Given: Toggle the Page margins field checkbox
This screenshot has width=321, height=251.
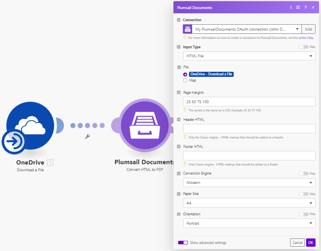Looking at the screenshot, I should pyautogui.click(x=179, y=93).
